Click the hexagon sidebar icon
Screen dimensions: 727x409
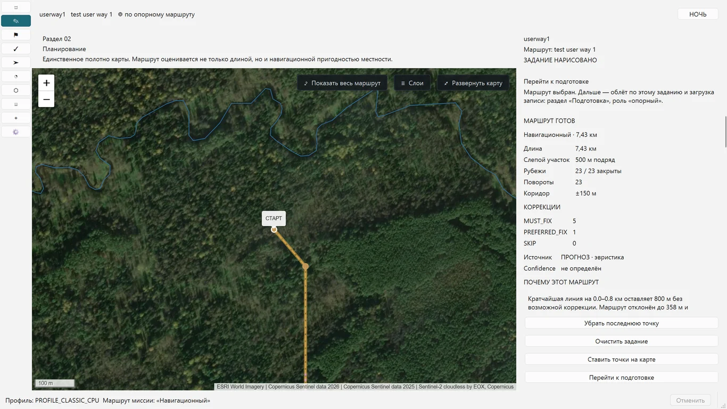[16, 90]
